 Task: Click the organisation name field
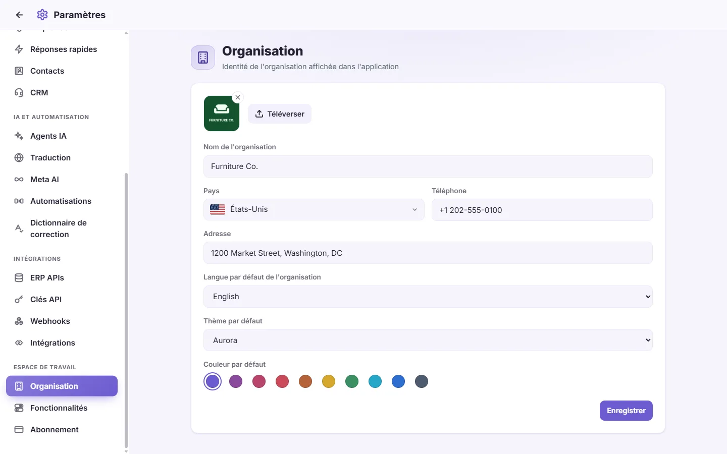(x=428, y=166)
